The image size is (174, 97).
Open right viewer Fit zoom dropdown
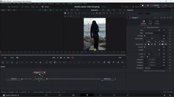[67, 10]
